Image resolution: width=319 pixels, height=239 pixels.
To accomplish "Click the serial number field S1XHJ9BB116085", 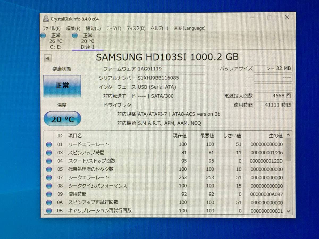I will click(171, 78).
